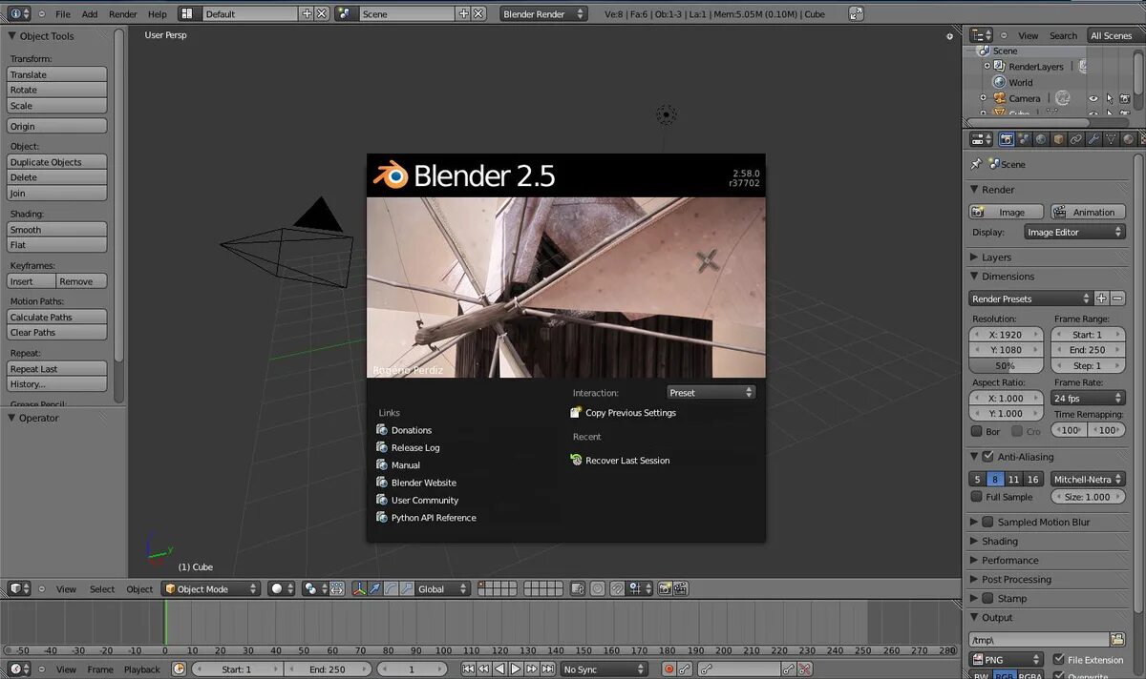Toggle the 3D manipulator axis icon
1146x679 pixels.
point(359,589)
